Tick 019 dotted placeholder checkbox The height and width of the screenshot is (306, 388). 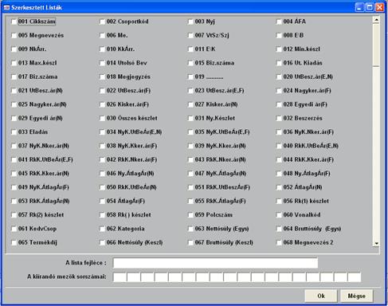pos(190,76)
